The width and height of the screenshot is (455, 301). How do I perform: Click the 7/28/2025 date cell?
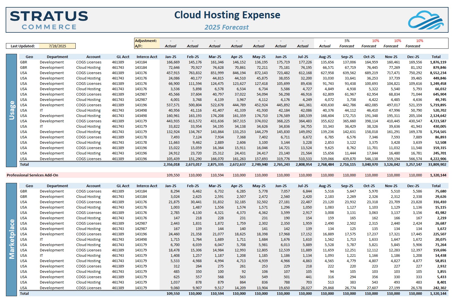pos(57,46)
